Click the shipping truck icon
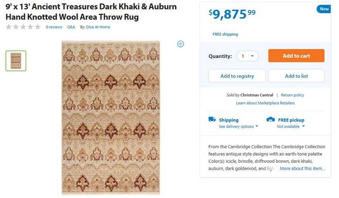 212,120
